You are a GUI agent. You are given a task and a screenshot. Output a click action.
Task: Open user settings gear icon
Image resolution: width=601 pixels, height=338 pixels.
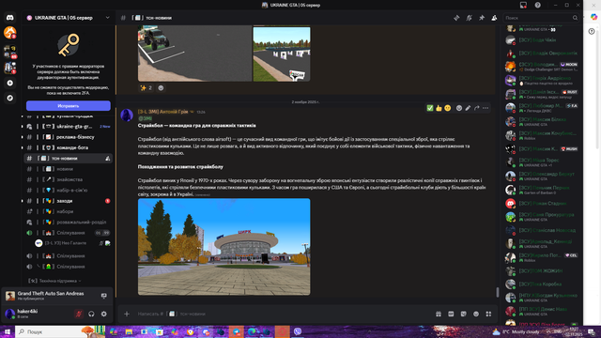pos(104,314)
